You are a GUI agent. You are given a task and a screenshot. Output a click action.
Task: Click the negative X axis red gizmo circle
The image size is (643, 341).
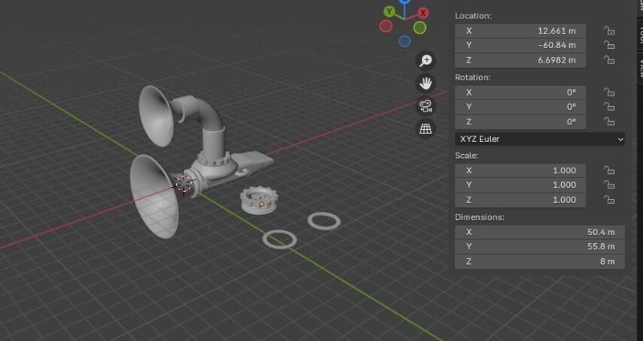(x=386, y=26)
